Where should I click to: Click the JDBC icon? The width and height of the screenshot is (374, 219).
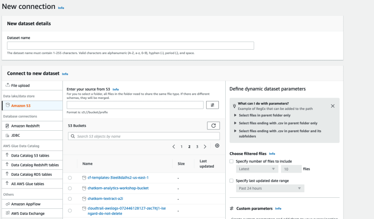click(7, 135)
